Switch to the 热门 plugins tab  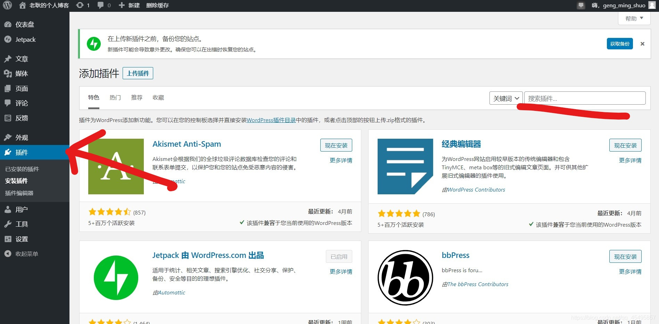pyautogui.click(x=115, y=97)
